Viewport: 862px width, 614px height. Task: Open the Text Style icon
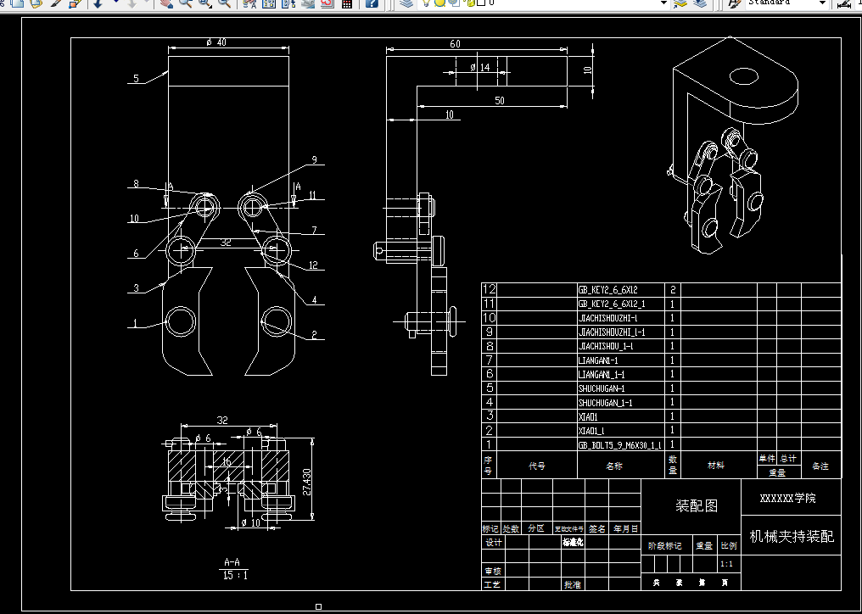tap(734, 3)
